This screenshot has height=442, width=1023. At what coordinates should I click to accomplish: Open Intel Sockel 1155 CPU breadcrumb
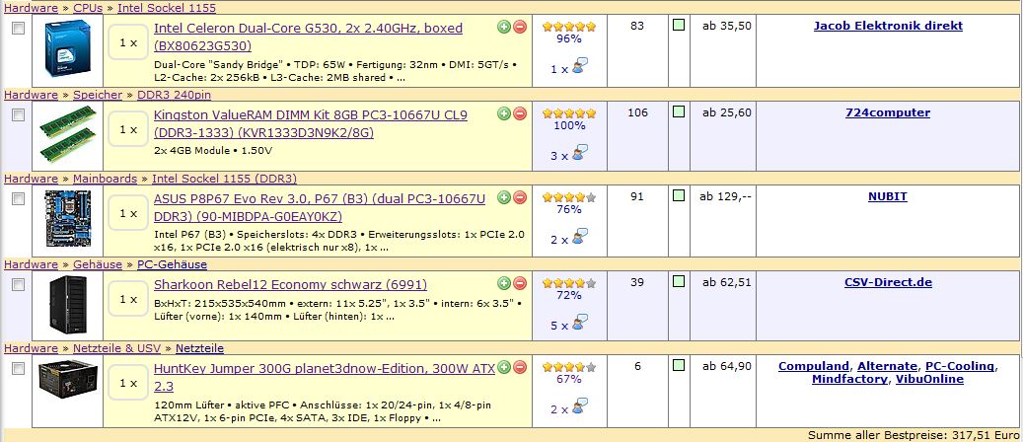tap(167, 8)
